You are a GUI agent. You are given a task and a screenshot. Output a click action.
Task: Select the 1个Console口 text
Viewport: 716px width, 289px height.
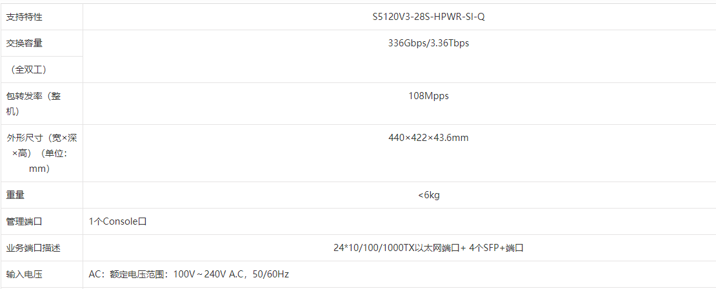(118, 221)
